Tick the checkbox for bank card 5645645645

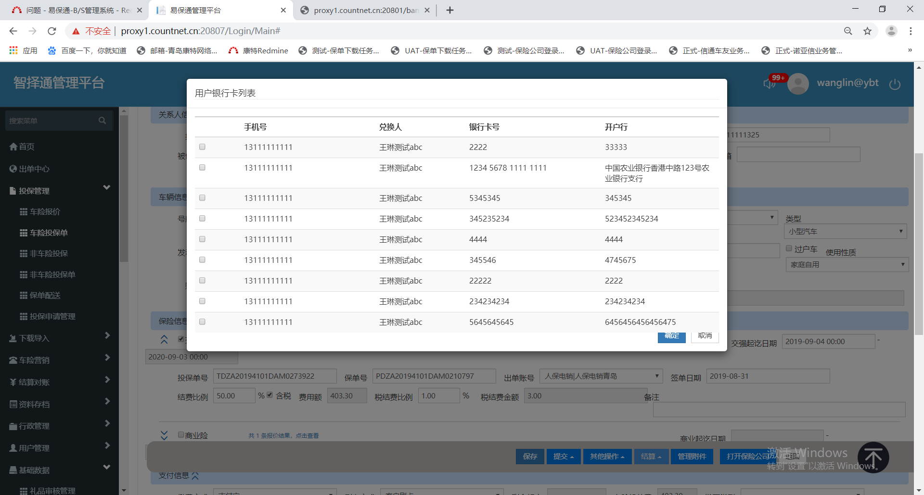tap(202, 322)
